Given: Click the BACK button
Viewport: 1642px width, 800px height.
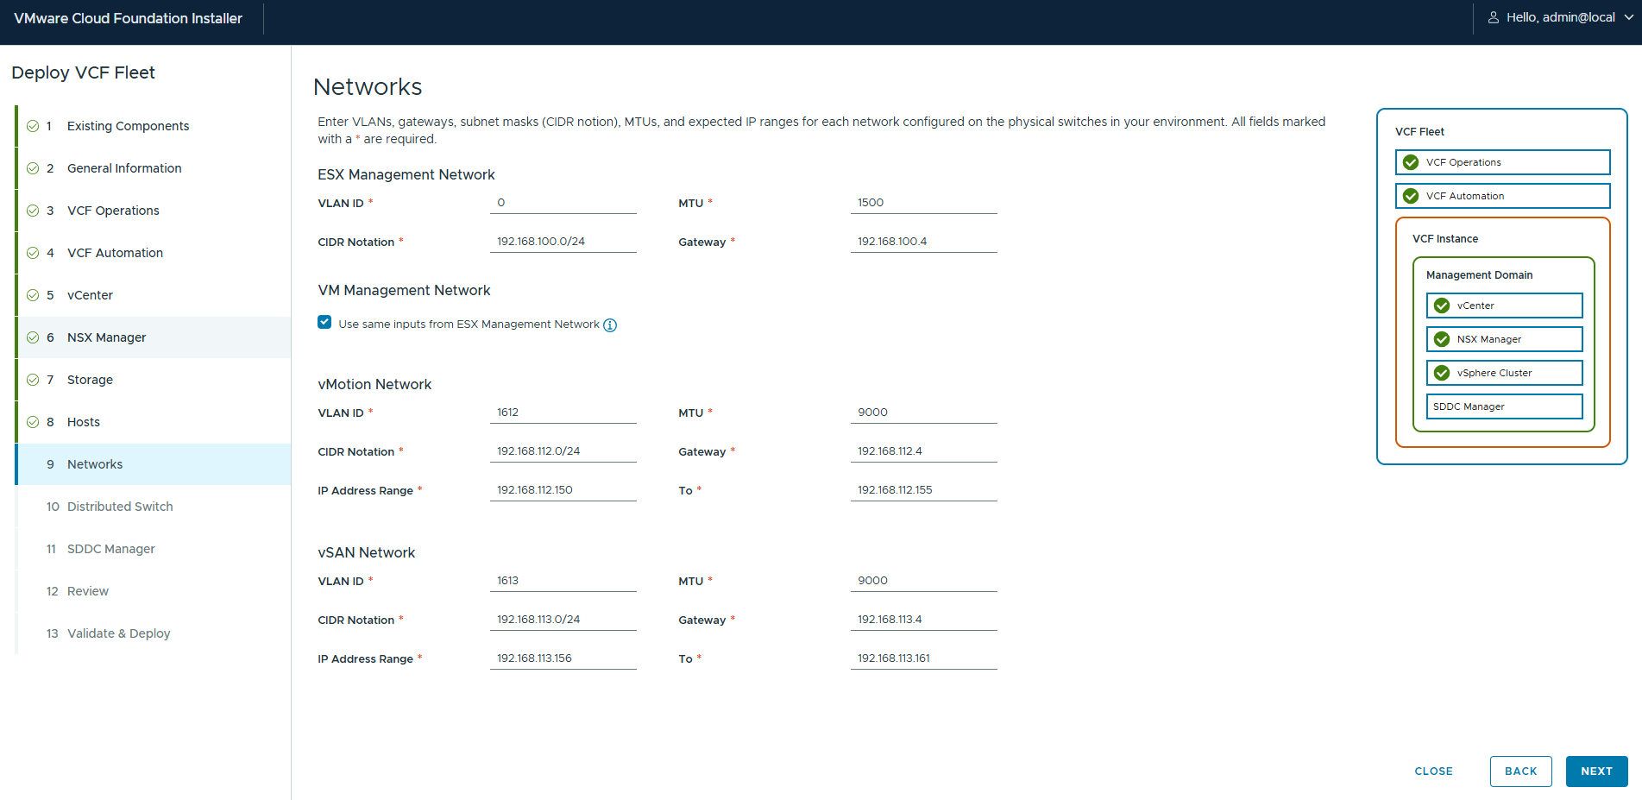Looking at the screenshot, I should coord(1520,772).
